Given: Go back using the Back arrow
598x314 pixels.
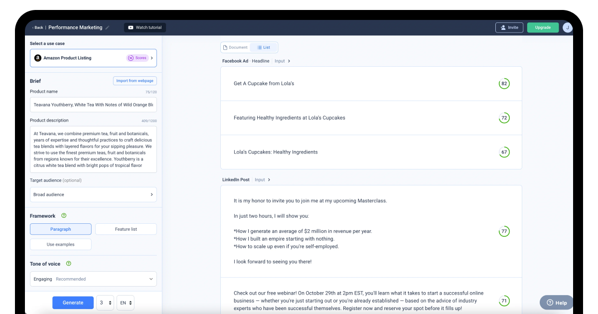Looking at the screenshot, I should [37, 28].
